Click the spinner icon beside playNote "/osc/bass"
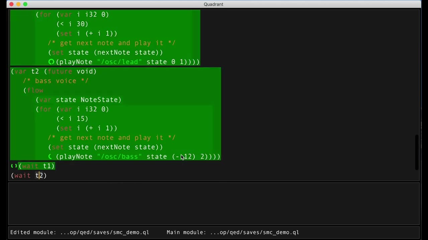The width and height of the screenshot is (428, 240). point(50,156)
